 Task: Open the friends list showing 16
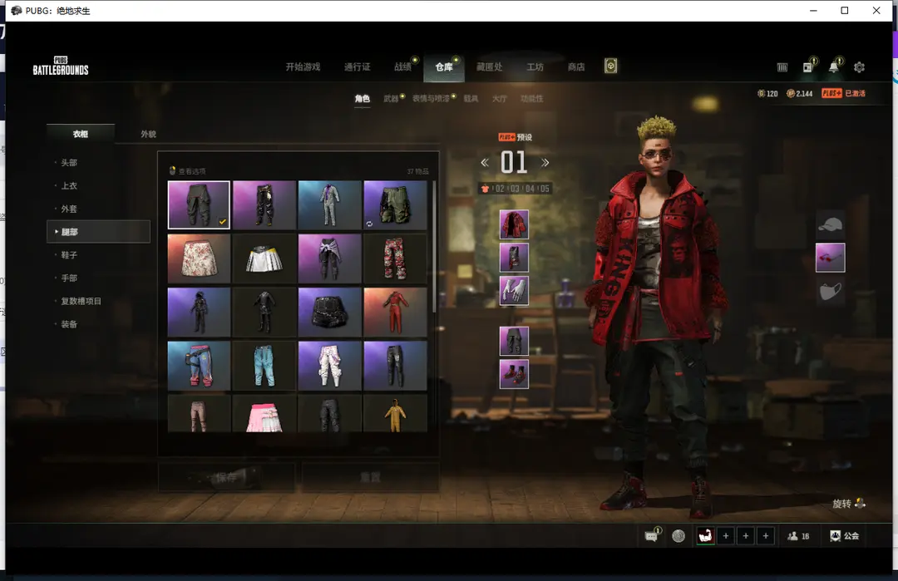pyautogui.click(x=798, y=536)
